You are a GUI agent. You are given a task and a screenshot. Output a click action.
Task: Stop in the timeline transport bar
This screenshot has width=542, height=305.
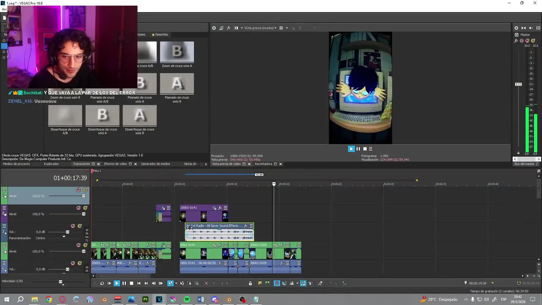131,283
